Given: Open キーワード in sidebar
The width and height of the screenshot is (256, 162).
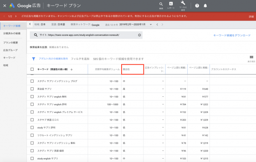Looking at the screenshot, I should (9, 58).
